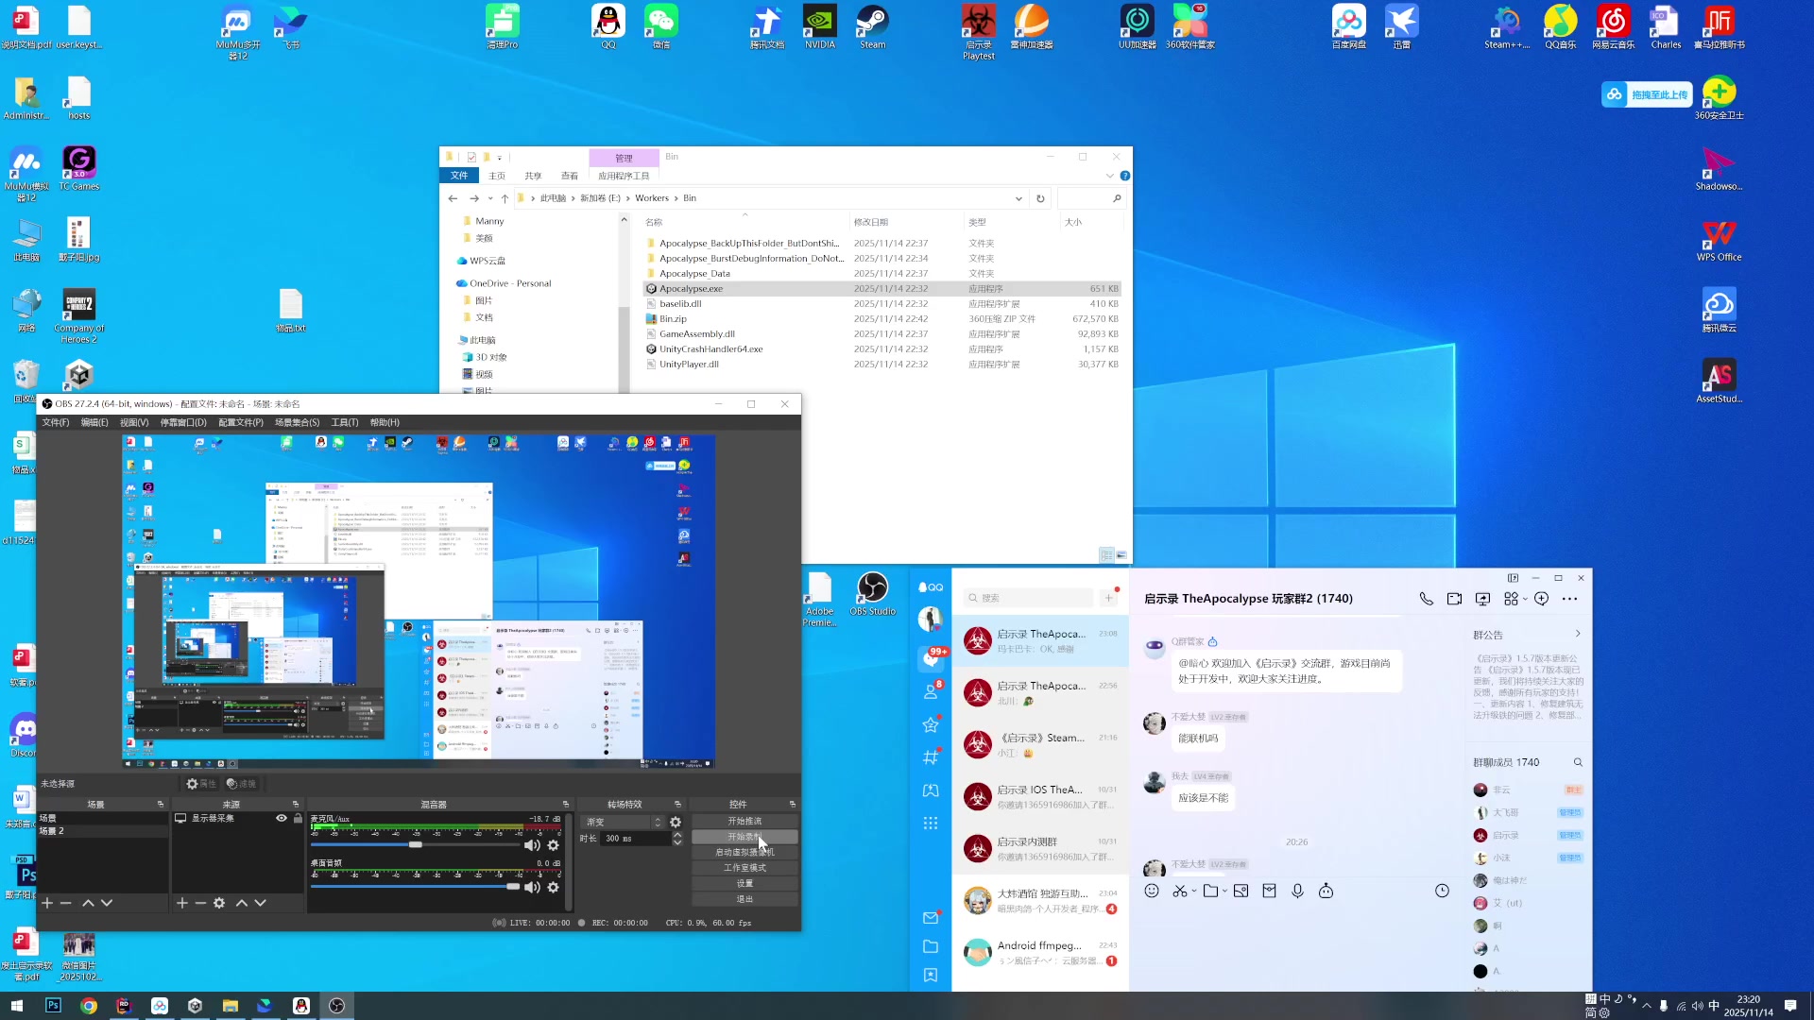This screenshot has width=1814, height=1020.
Task: Click the 麦克风/Aux volume slider handle
Action: 415,845
